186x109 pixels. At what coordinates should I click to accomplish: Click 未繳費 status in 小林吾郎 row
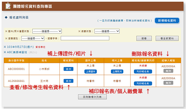click(143, 66)
